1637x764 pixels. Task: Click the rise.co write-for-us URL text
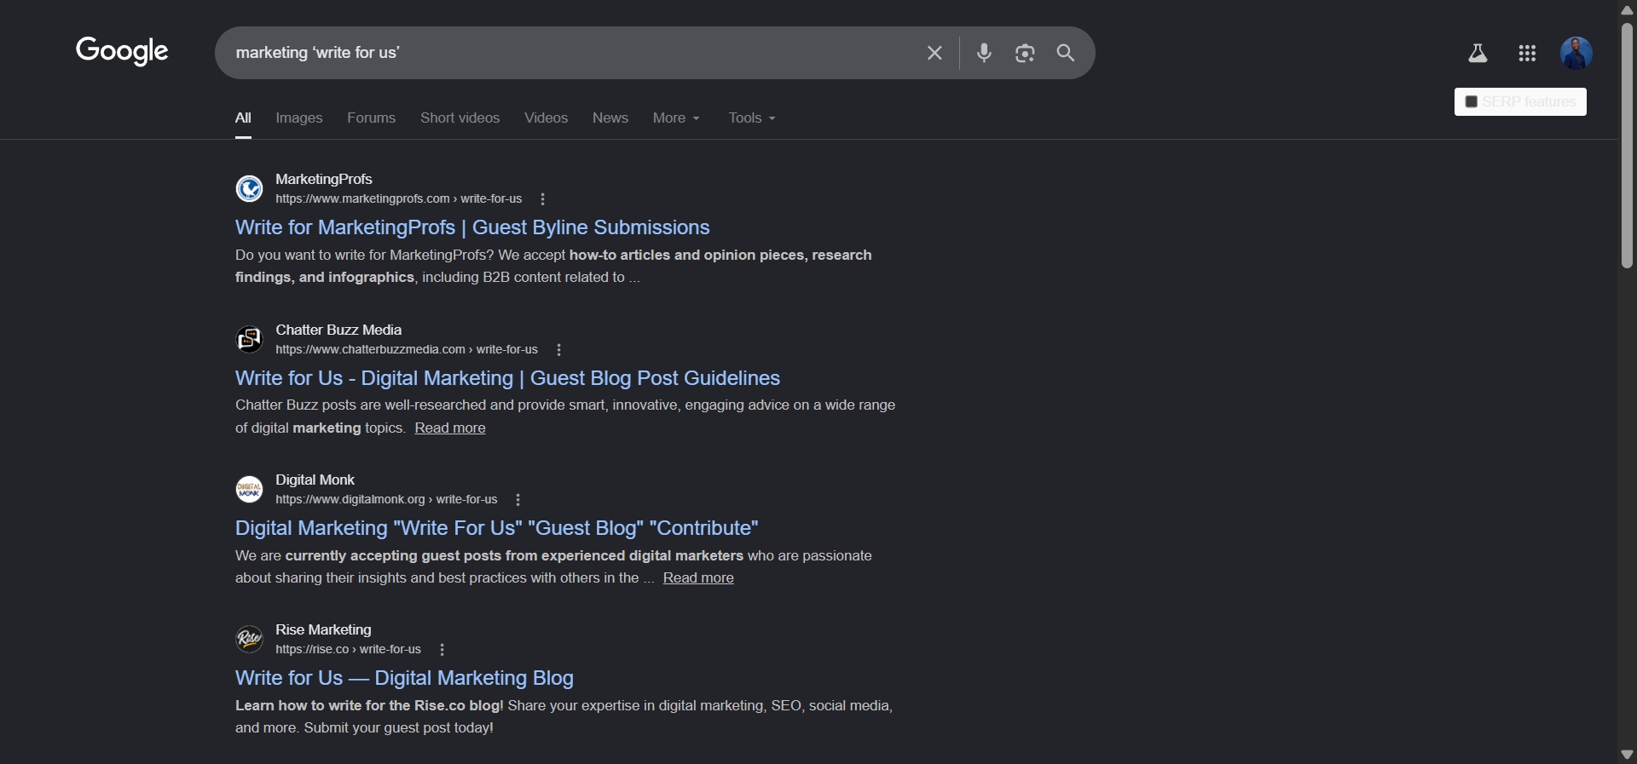click(348, 649)
